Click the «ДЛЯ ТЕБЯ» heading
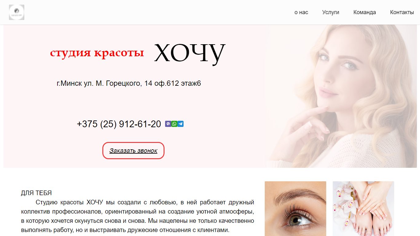The width and height of the screenshot is (420, 236). pos(36,193)
